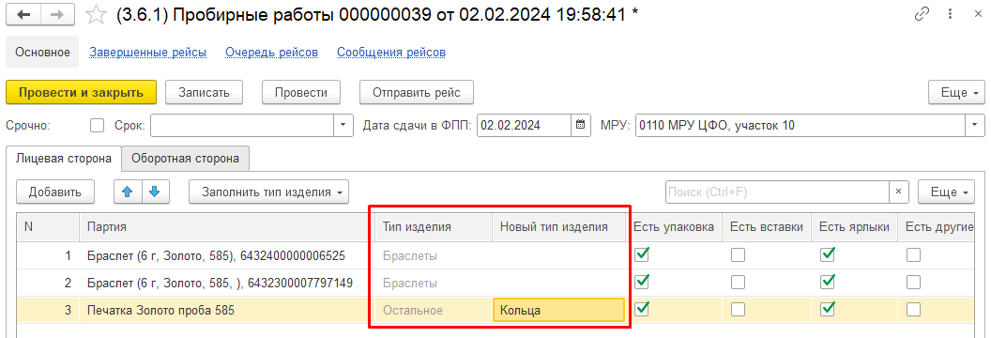Open Заполнить тип изделия dropdown

[x=268, y=192]
